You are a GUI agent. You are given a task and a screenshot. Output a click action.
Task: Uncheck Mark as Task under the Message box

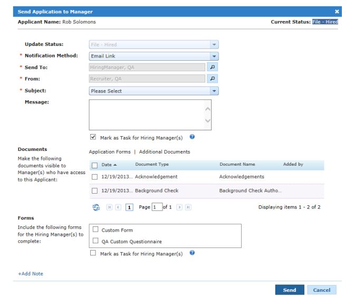coord(93,137)
